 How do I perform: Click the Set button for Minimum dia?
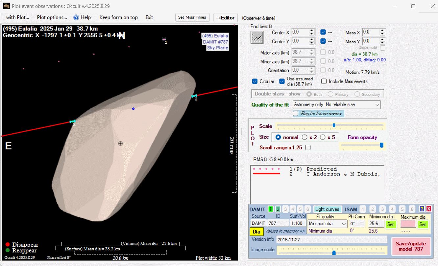(390, 224)
